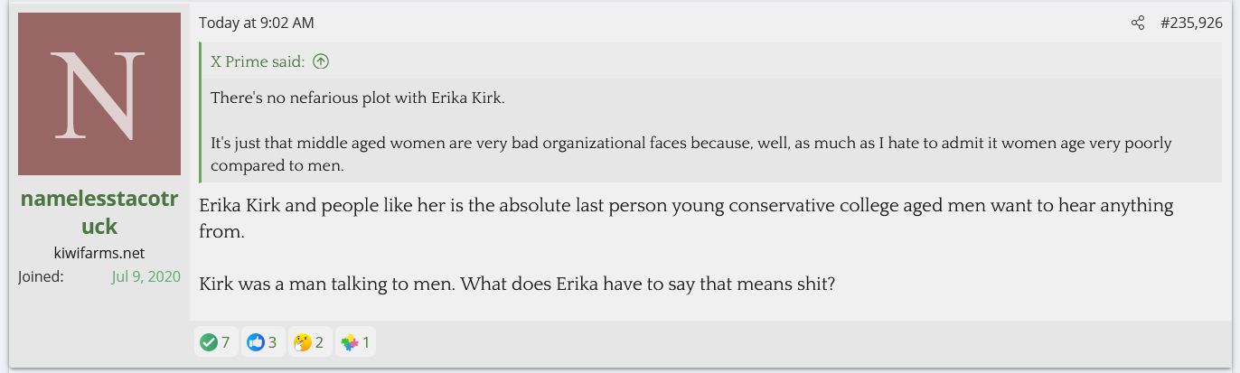Image resolution: width=1240 pixels, height=373 pixels.
Task: Click the sentence 'Kirk was a man talking to men'
Action: click(x=516, y=283)
